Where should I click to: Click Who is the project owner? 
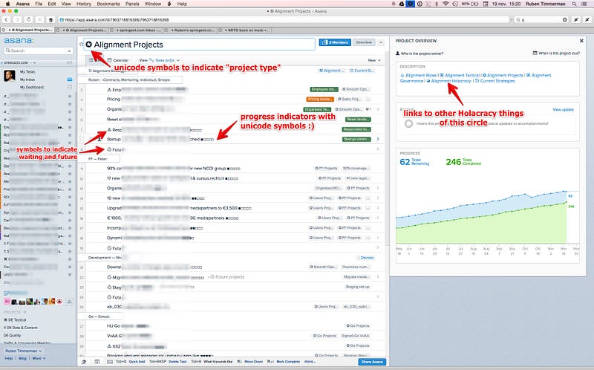(420, 53)
